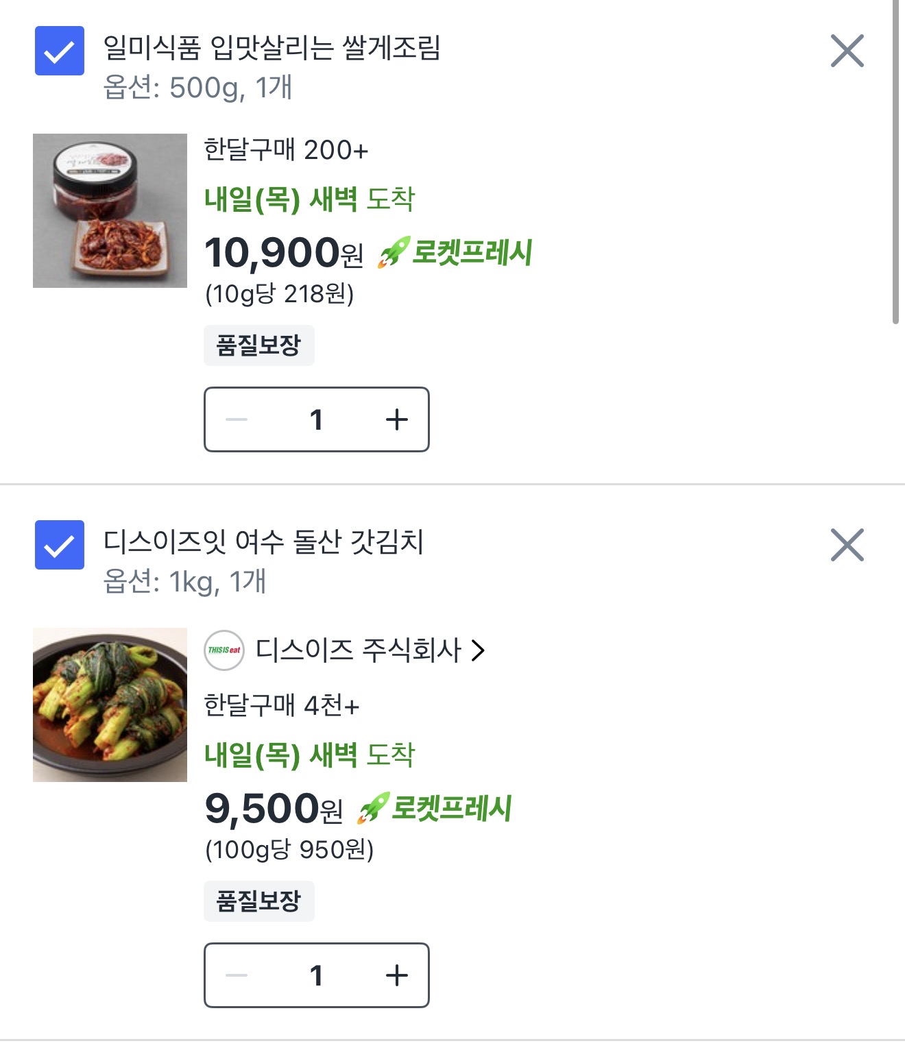The height and width of the screenshot is (1063, 905).
Task: Click 품질보장 tag under 갓김치
Action: (258, 901)
